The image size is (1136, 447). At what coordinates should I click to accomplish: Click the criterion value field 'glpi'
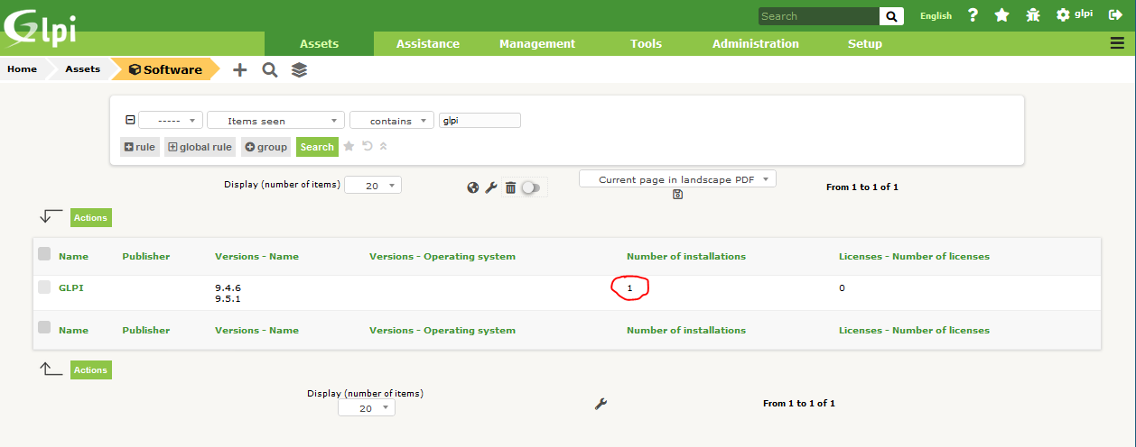[480, 121]
